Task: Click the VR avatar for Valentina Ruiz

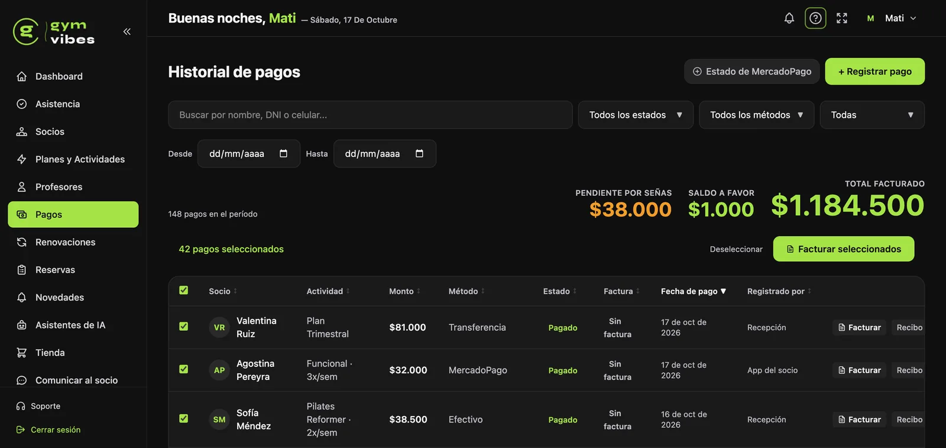Action: point(219,327)
